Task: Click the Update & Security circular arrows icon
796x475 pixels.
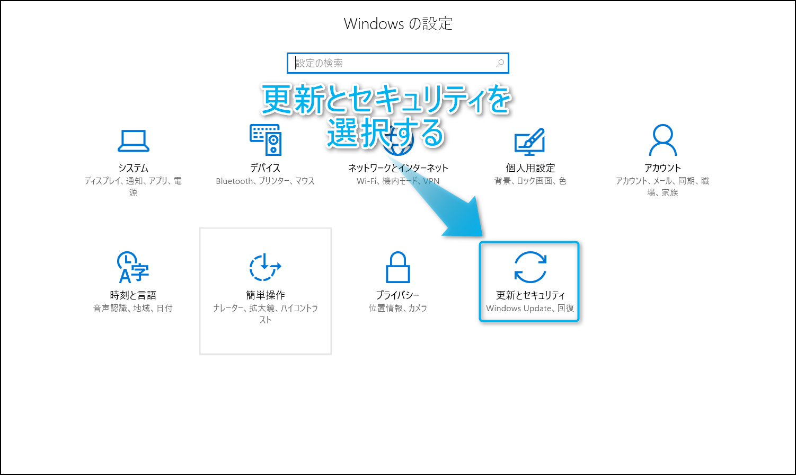Action: coord(530,267)
